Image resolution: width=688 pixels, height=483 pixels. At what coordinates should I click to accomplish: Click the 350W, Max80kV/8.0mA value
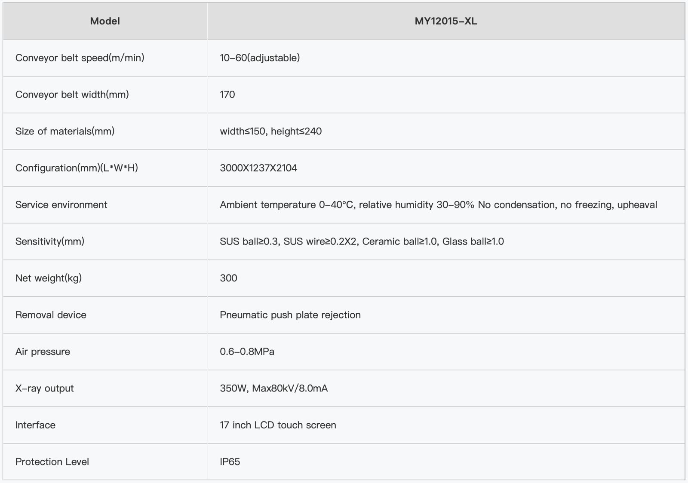tap(273, 388)
